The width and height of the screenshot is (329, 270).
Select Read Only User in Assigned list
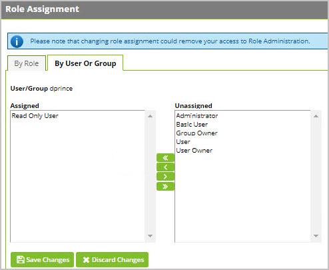coord(35,116)
